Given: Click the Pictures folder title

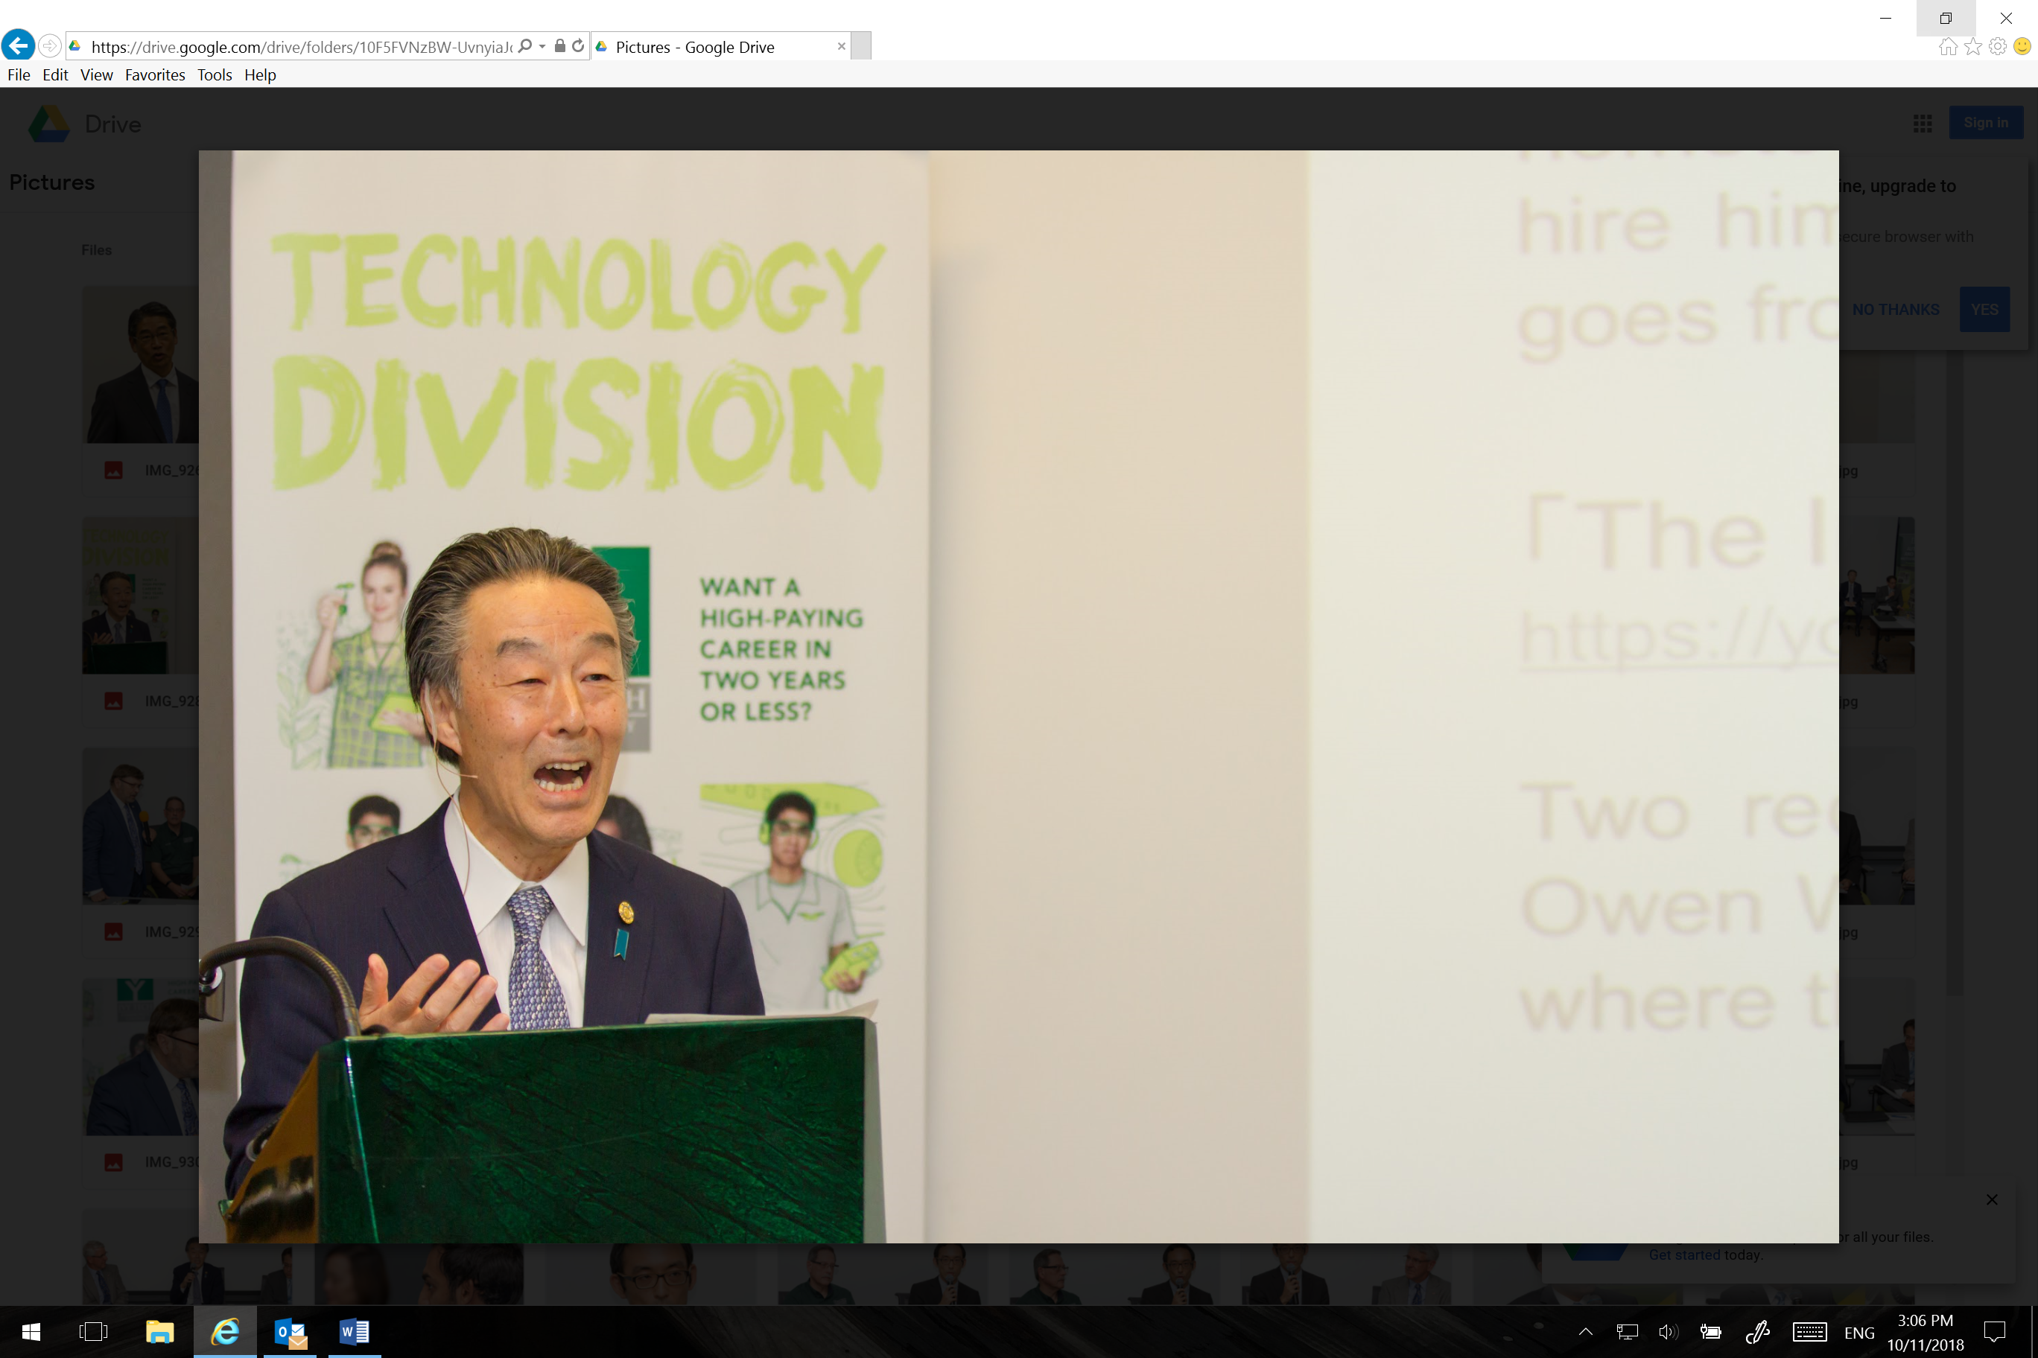Looking at the screenshot, I should click(52, 182).
